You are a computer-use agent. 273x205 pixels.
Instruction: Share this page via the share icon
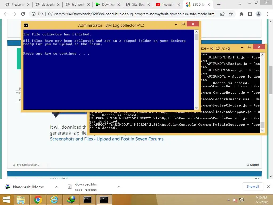(x=222, y=14)
